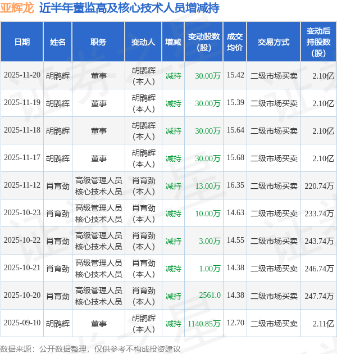Click the 数据来源 disclaimer footer text
337x354 pixels.
click(90, 350)
